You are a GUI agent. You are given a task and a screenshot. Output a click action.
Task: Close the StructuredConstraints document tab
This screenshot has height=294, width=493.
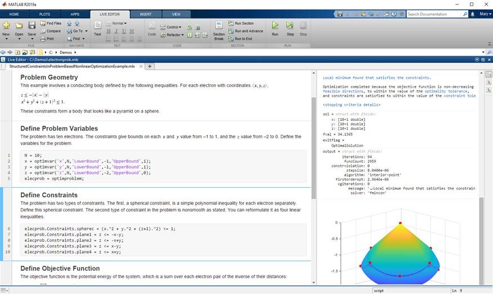(141, 66)
